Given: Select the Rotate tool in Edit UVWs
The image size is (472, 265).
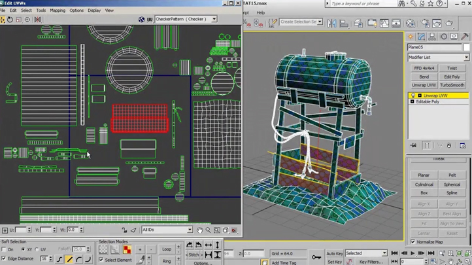Looking at the screenshot, I should 10,20.
